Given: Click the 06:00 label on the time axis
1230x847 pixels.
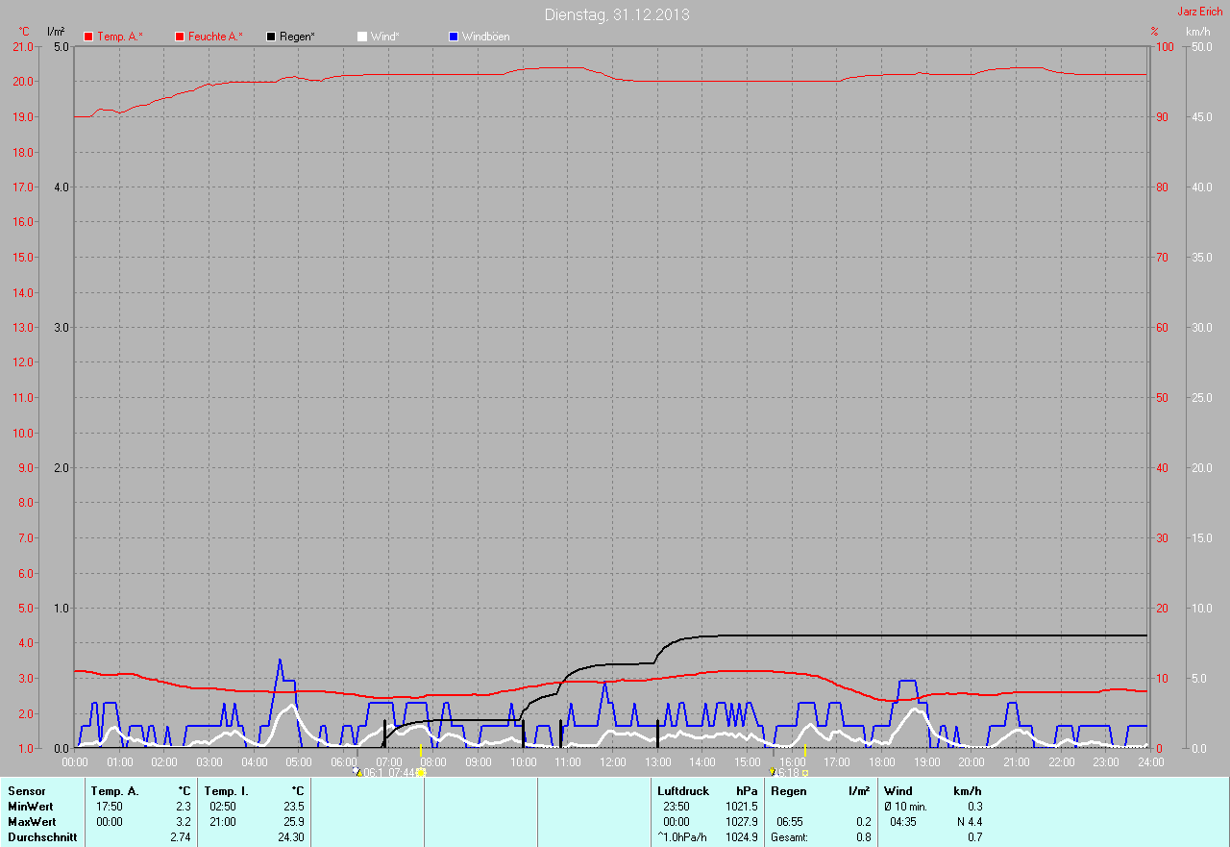Looking at the screenshot, I should pyautogui.click(x=343, y=762).
